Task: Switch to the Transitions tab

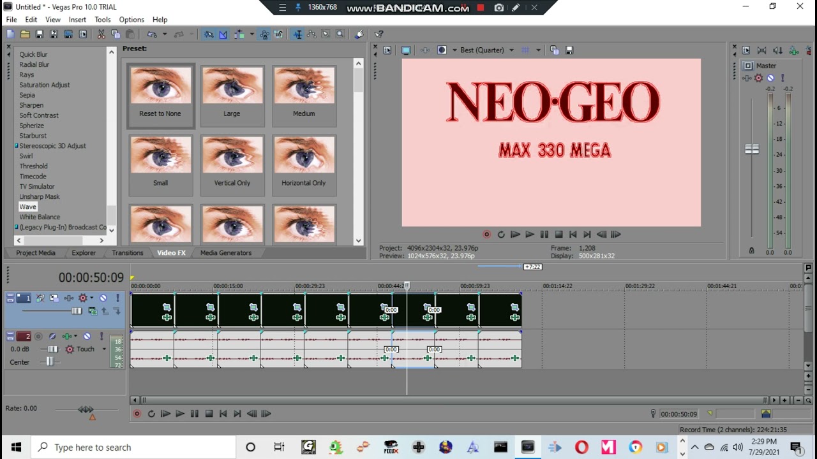Action: point(128,253)
